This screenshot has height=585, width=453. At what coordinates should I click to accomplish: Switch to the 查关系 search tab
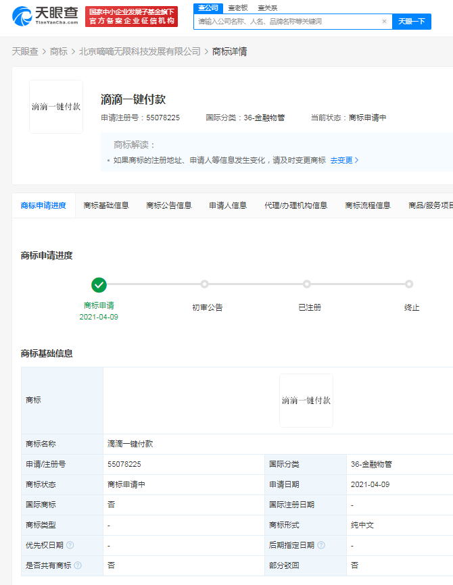pos(267,7)
